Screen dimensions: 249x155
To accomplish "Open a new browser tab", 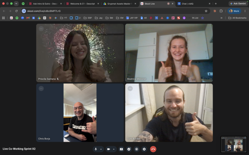I will coord(216,4).
